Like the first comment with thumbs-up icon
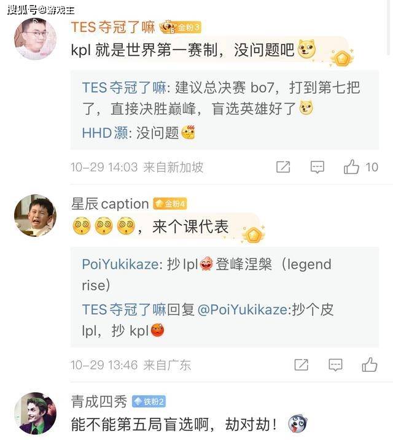Viewport: 393px width, 440px height. [x=352, y=167]
